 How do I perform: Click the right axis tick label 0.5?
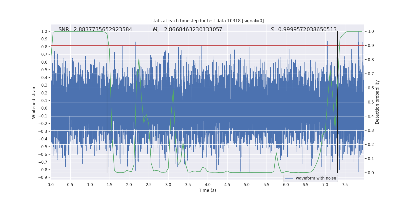371,102
